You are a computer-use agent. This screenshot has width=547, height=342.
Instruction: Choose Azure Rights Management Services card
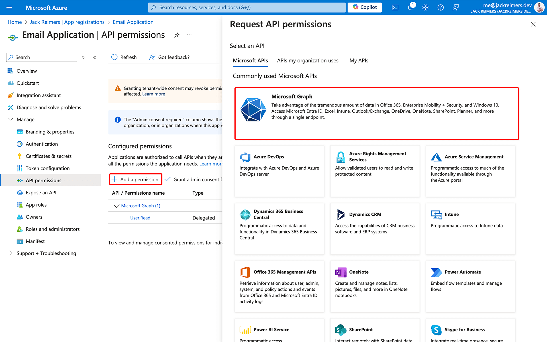(375, 171)
